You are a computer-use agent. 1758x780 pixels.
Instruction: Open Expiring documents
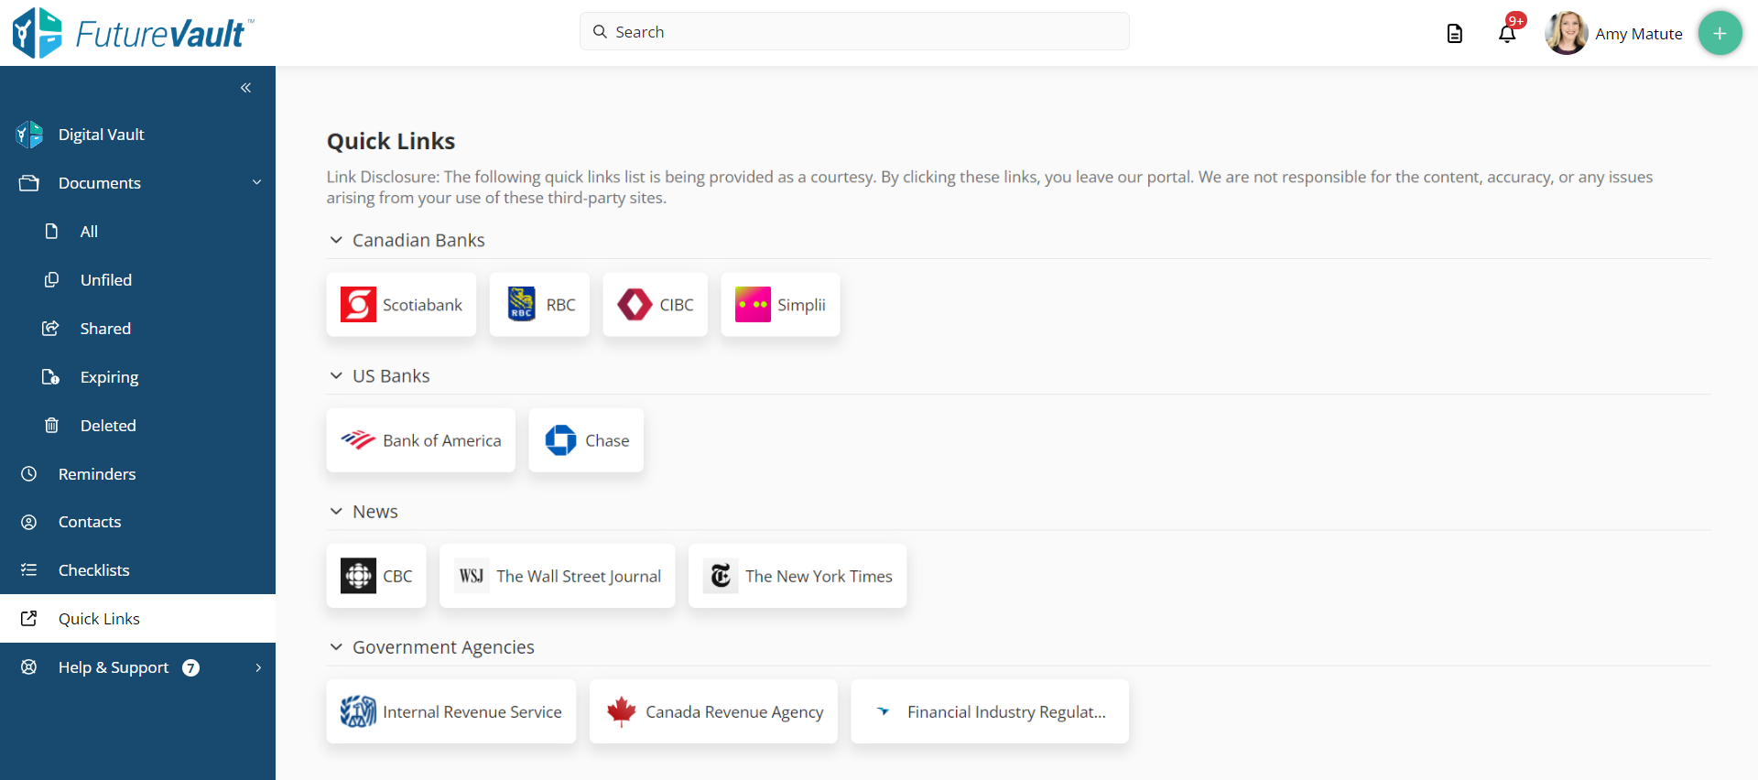(137, 377)
